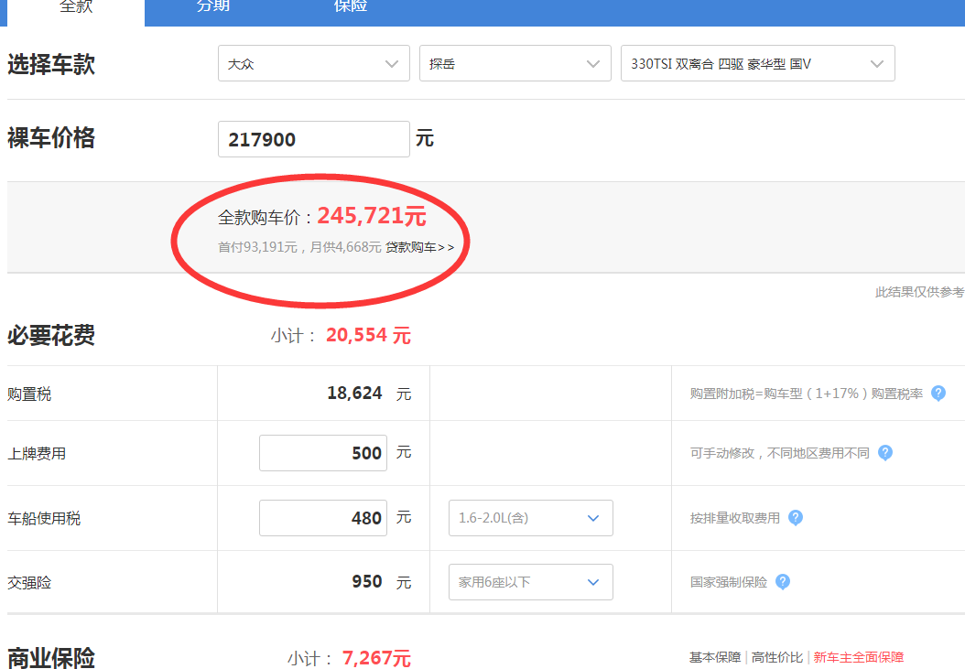This screenshot has height=669, width=965.
Task: Follow the 贷款购车>> link
Action: point(419,247)
